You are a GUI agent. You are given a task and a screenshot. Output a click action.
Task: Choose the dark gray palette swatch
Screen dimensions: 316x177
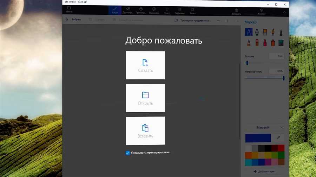click(x=261, y=148)
